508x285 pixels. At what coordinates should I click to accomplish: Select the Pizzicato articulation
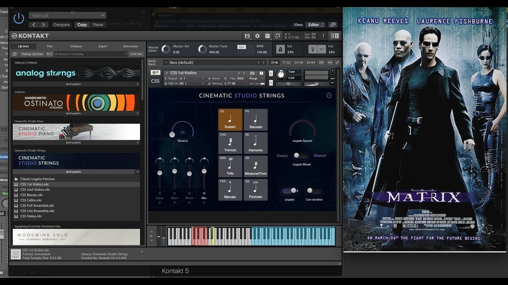(256, 190)
